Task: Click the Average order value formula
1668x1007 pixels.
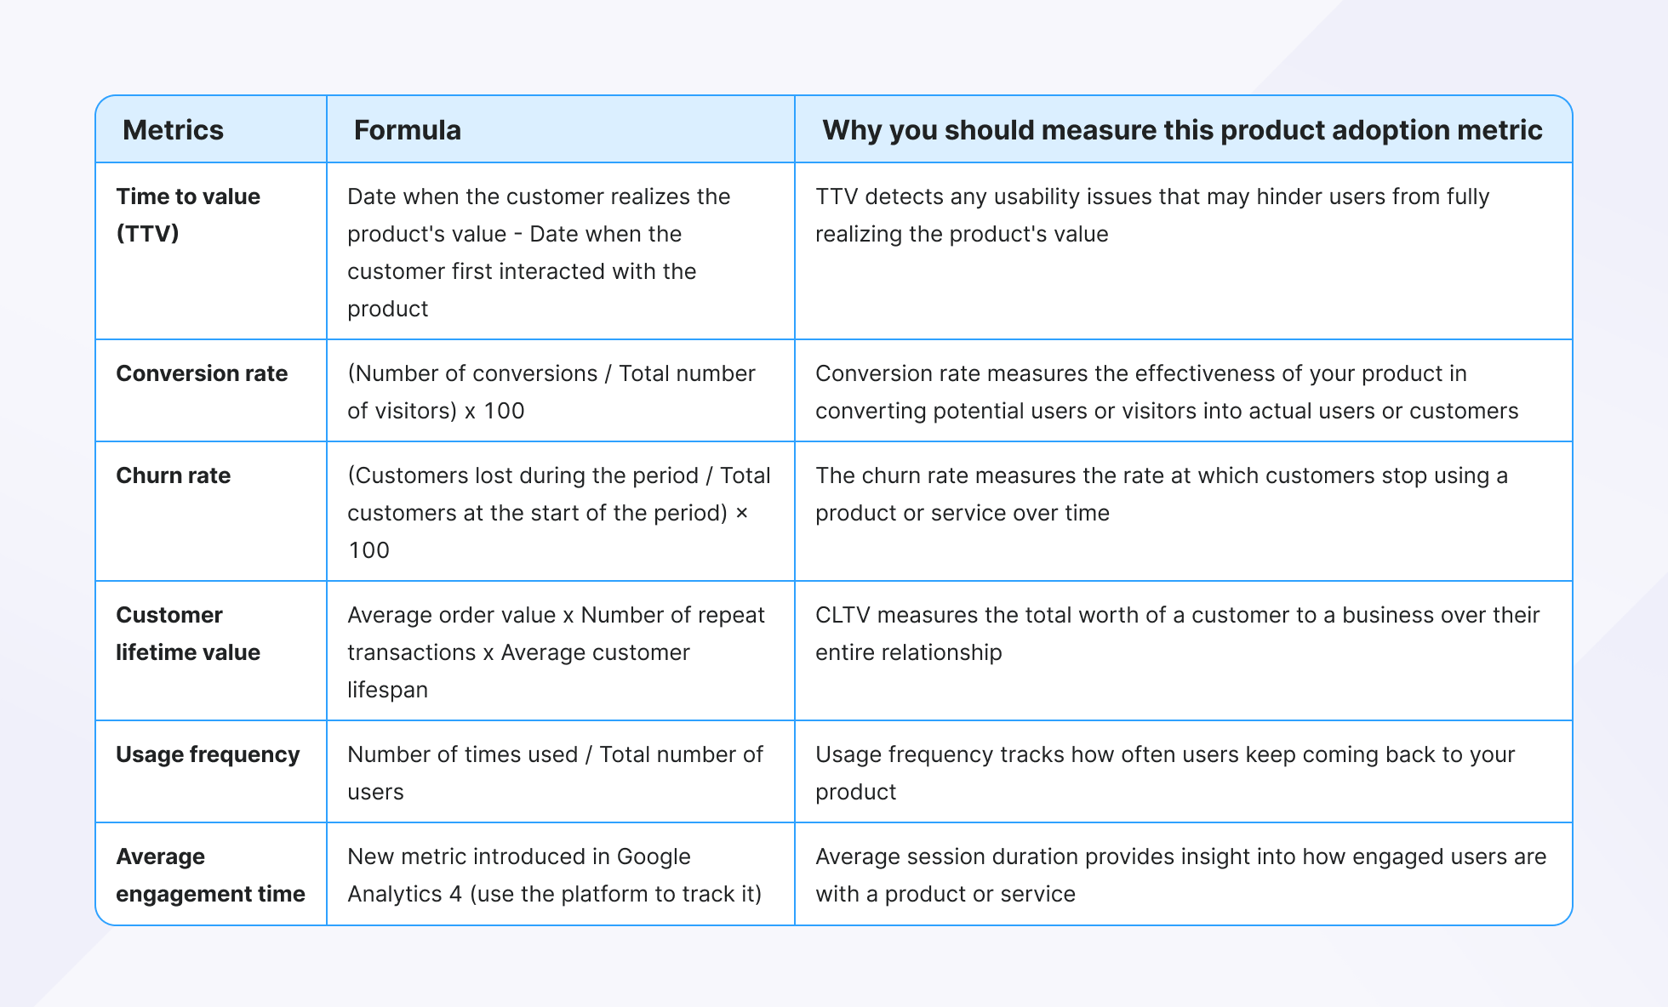Action: click(x=556, y=652)
